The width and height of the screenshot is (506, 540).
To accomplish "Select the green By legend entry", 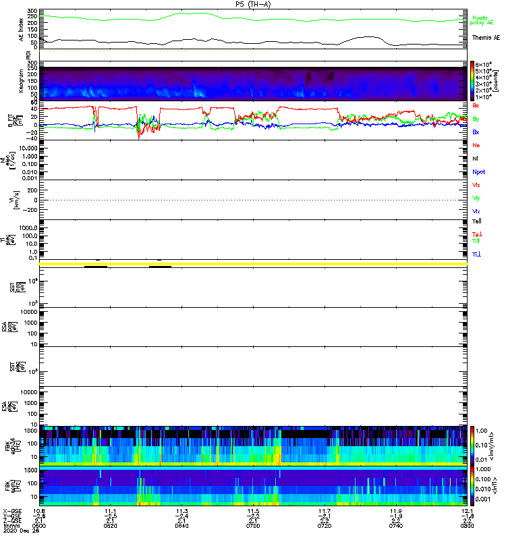I will pyautogui.click(x=476, y=119).
